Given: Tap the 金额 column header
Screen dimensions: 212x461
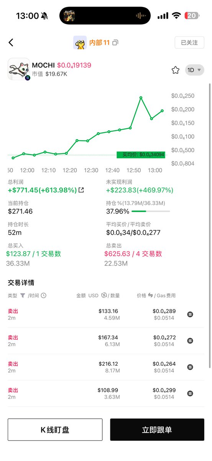Looking at the screenshot, I should (x=81, y=295).
